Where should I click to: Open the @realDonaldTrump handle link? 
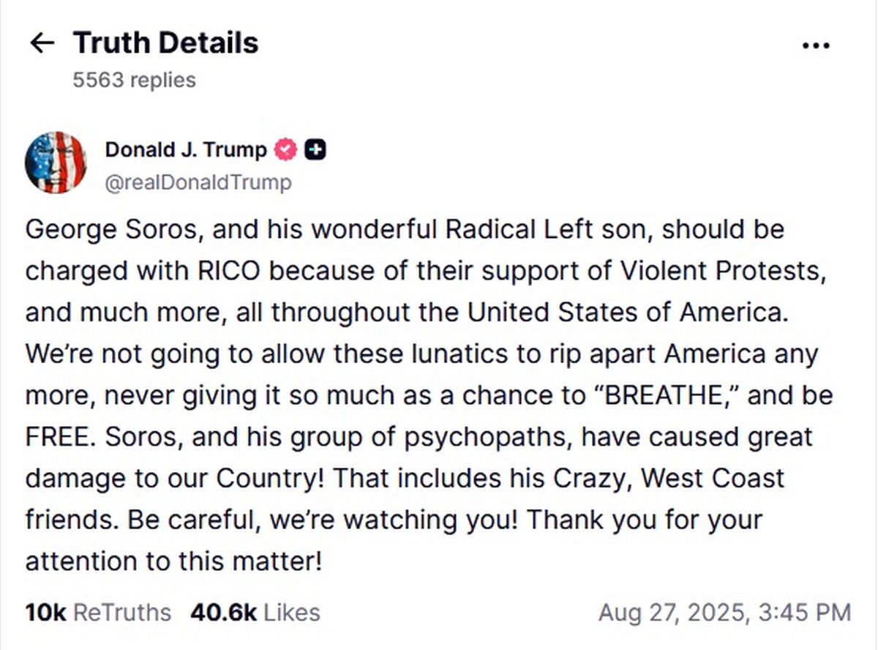click(198, 182)
